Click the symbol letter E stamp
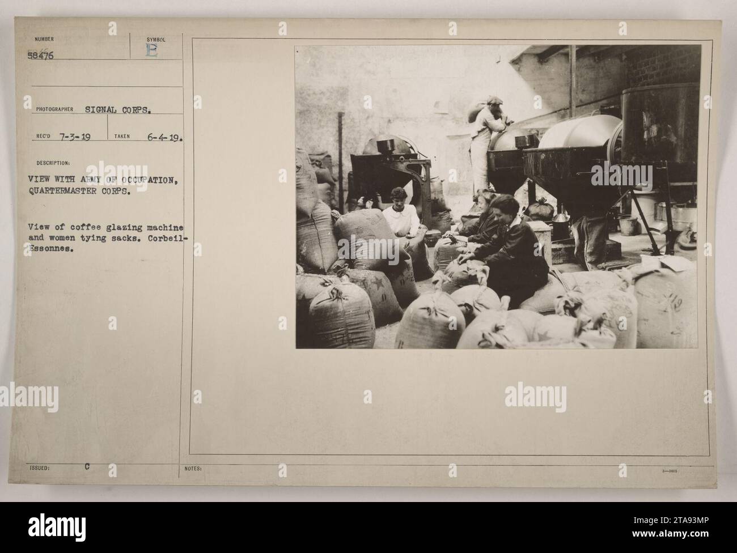The height and width of the screenshot is (553, 737). point(153,50)
